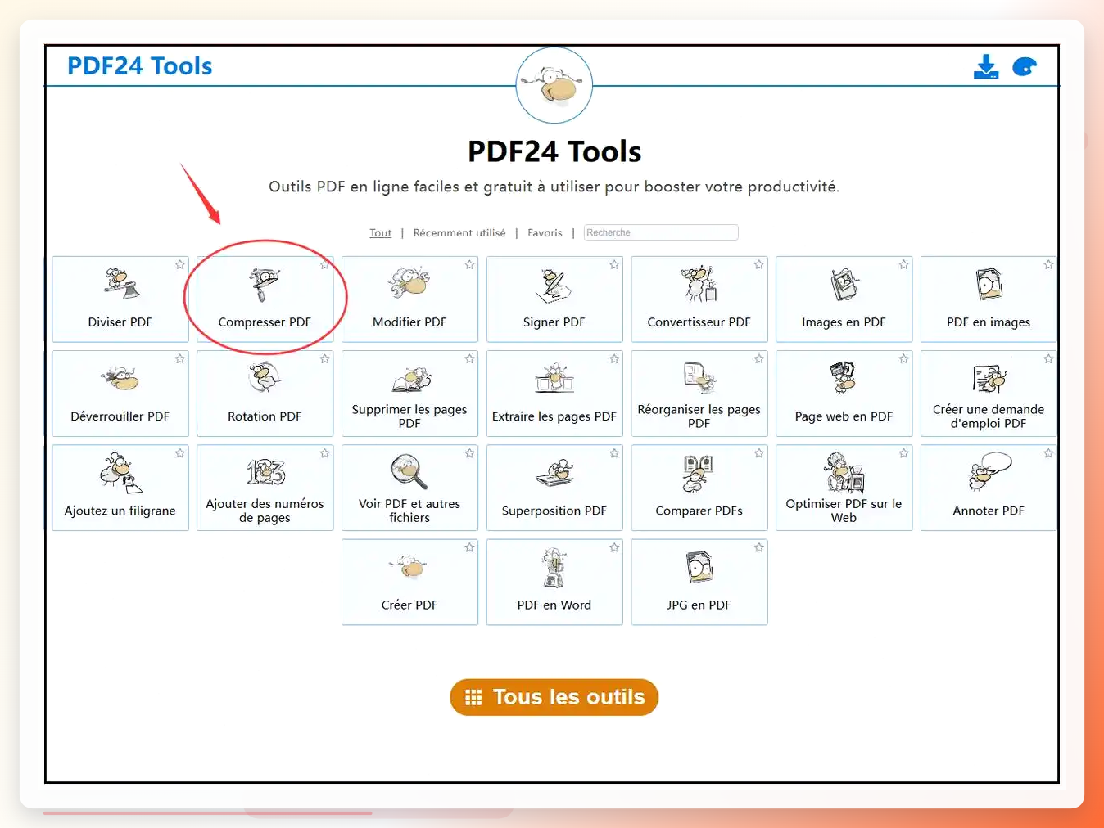Select Créer une demande d'emploi PDF icon
Screen dimensions: 1104x828
(989, 379)
